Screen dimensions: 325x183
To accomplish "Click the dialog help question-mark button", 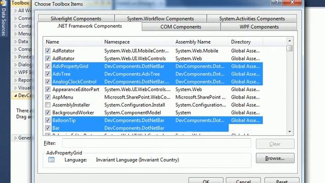I will 277,3.
